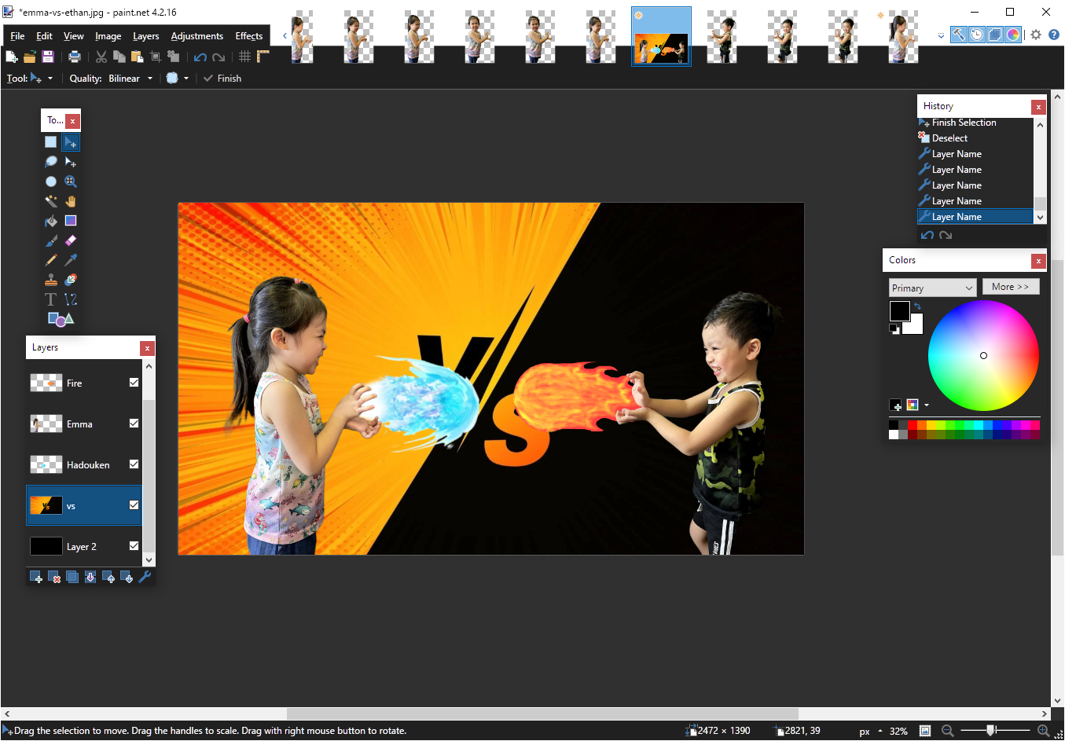The image size is (1065, 741).
Task: Toggle visibility of the Hadouken layer
Action: (x=134, y=464)
